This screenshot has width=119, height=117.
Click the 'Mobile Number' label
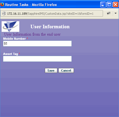[14, 39]
